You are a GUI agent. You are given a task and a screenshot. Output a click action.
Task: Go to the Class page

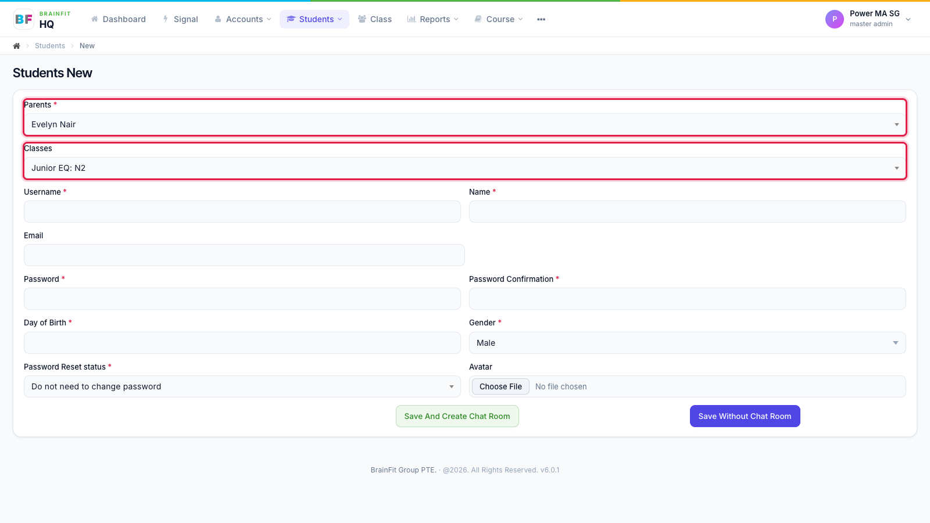click(375, 19)
